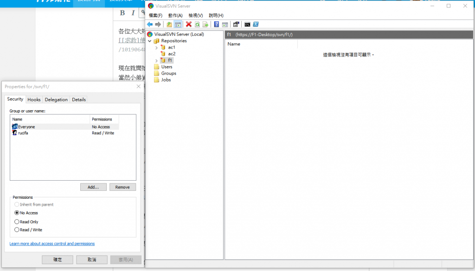475x271 pixels.
Task: Select the rucifa row in user list
Action: coord(65,133)
